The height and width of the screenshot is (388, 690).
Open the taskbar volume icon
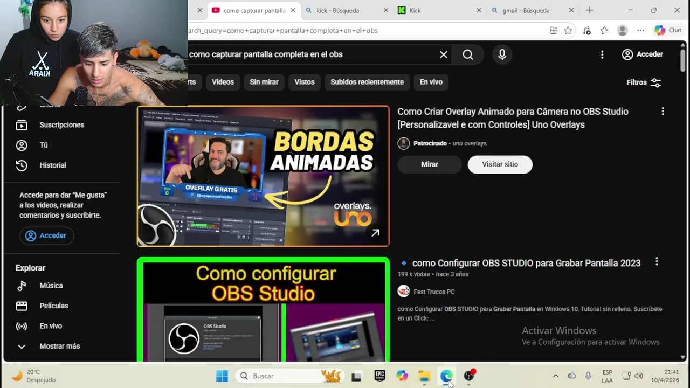(x=639, y=376)
